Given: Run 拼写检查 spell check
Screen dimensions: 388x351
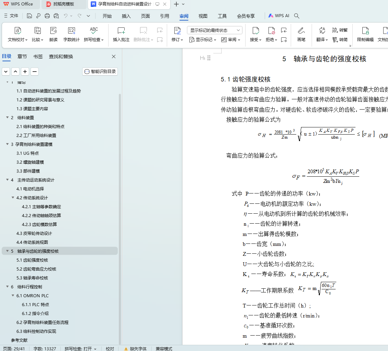Looking at the screenshot, I should coord(93,34).
